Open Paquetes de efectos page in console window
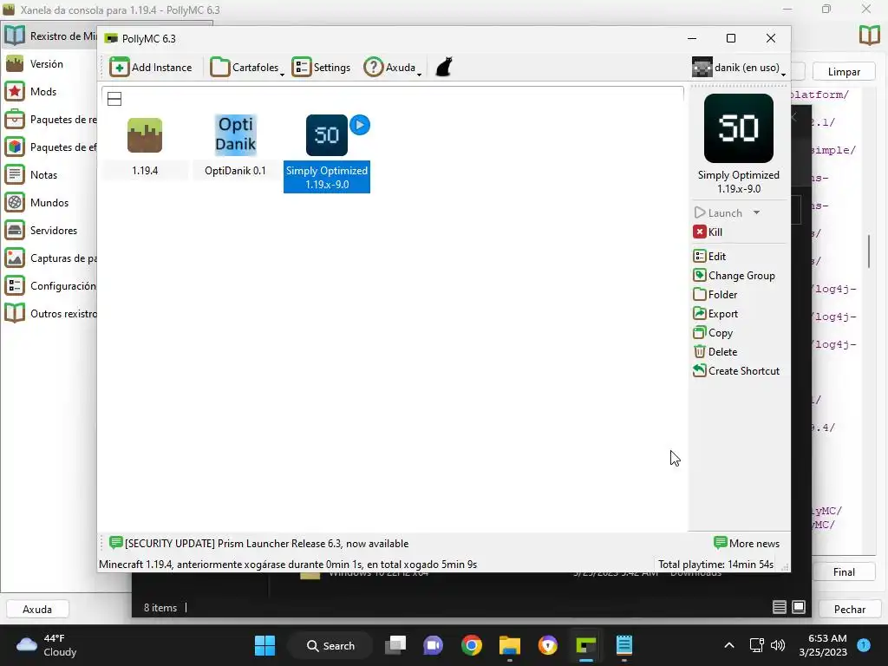The width and height of the screenshot is (888, 666). 49,147
